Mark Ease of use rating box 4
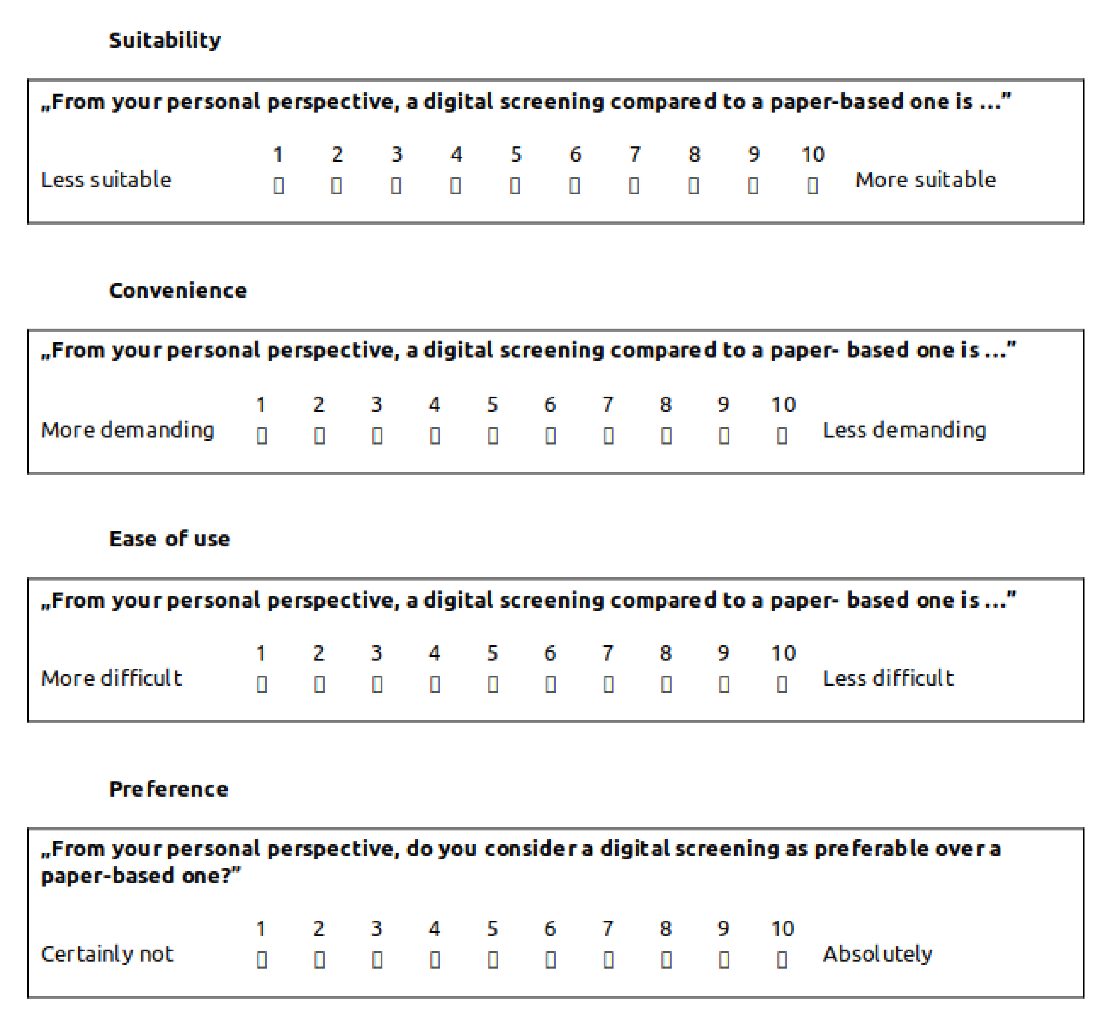Viewport: 1115px width, 1016px height. (435, 684)
